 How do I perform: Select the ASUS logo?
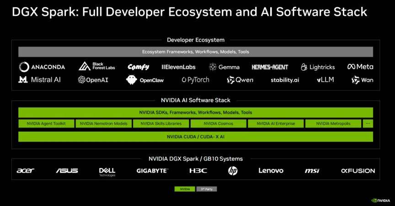[67, 171]
